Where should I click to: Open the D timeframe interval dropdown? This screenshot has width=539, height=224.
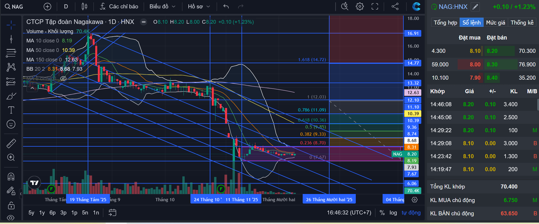[x=66, y=6]
